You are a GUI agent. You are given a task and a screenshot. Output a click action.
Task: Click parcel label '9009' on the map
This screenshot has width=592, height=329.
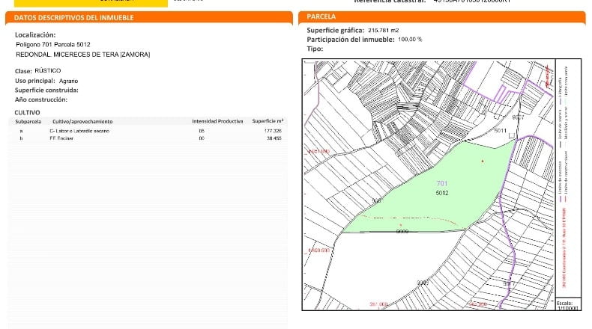pos(402,231)
